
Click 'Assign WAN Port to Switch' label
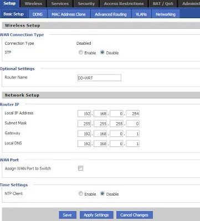click(x=28, y=169)
